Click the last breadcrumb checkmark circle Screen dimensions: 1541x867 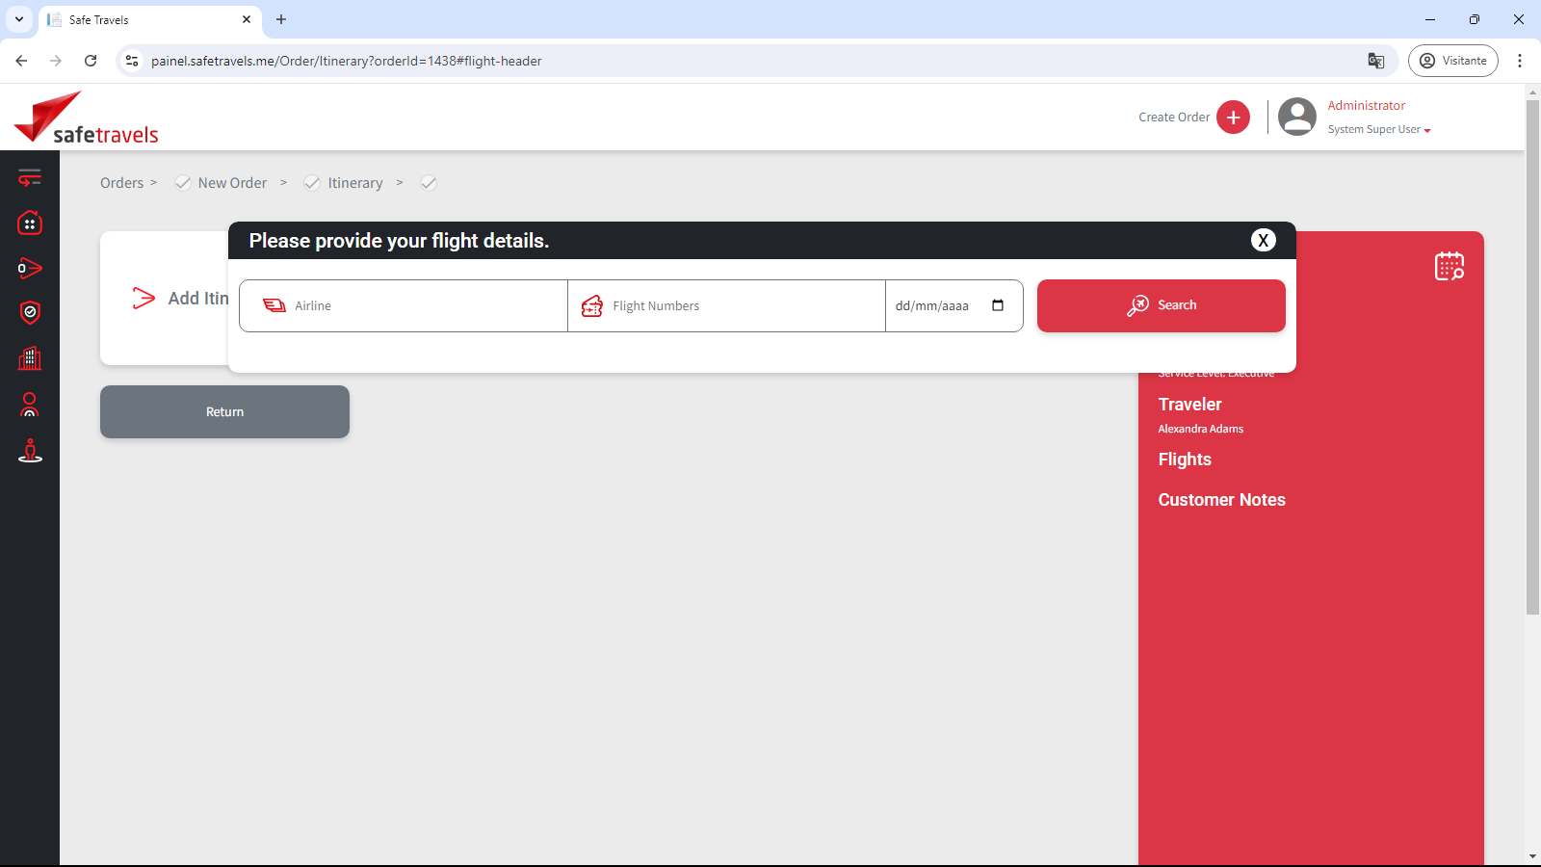(x=429, y=183)
